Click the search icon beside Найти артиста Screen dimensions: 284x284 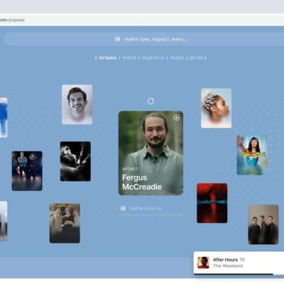point(123,208)
